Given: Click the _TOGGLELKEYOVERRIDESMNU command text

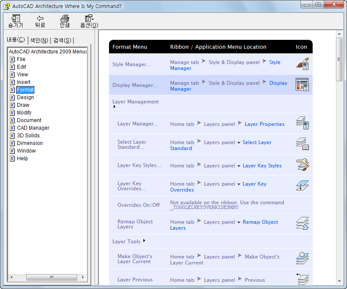Looking at the screenshot, I should point(204,208).
